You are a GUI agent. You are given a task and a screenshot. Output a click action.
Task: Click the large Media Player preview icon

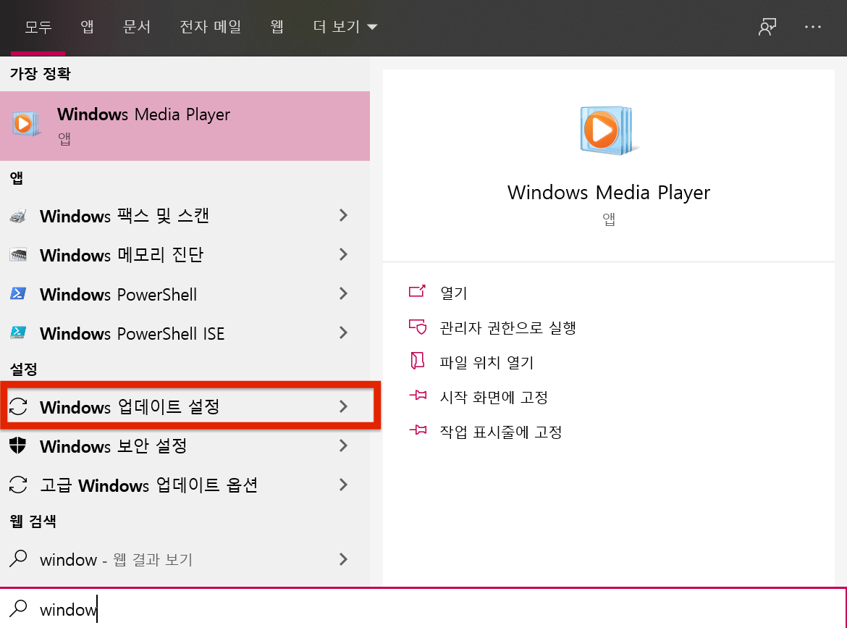click(608, 130)
